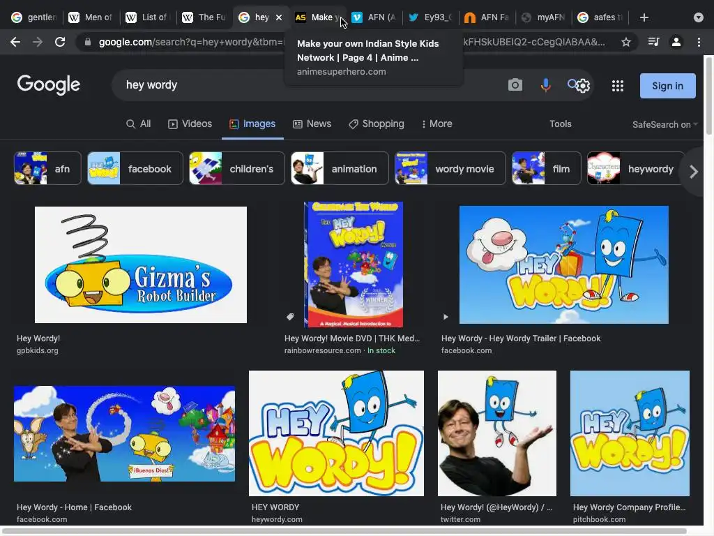Open the Buenos Dias Facebook home image
This screenshot has width=714, height=536.
pyautogui.click(x=124, y=433)
